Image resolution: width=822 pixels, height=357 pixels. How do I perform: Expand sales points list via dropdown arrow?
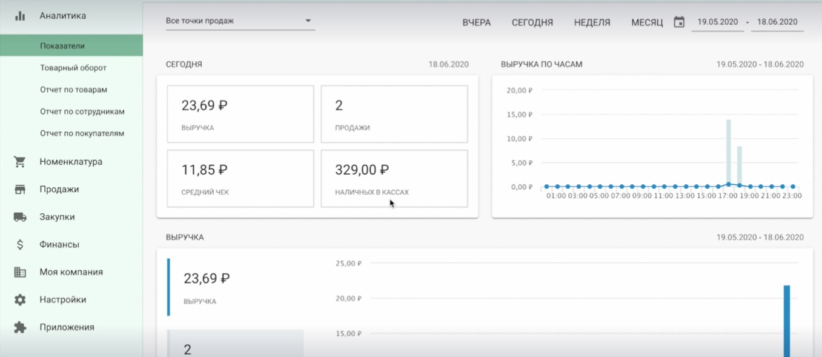pyautogui.click(x=308, y=21)
